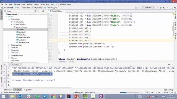The image size is (177, 99).
Task: Expand the list_interface folder
Action: pyautogui.click(x=12, y=22)
